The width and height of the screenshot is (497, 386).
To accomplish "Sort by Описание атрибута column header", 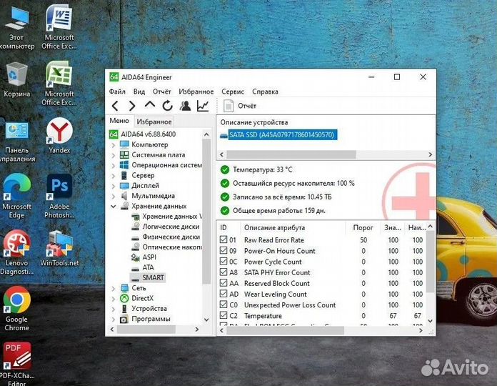I will (274, 227).
